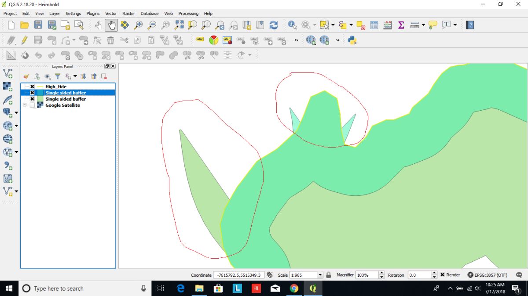Open the Python console

[x=352, y=40]
